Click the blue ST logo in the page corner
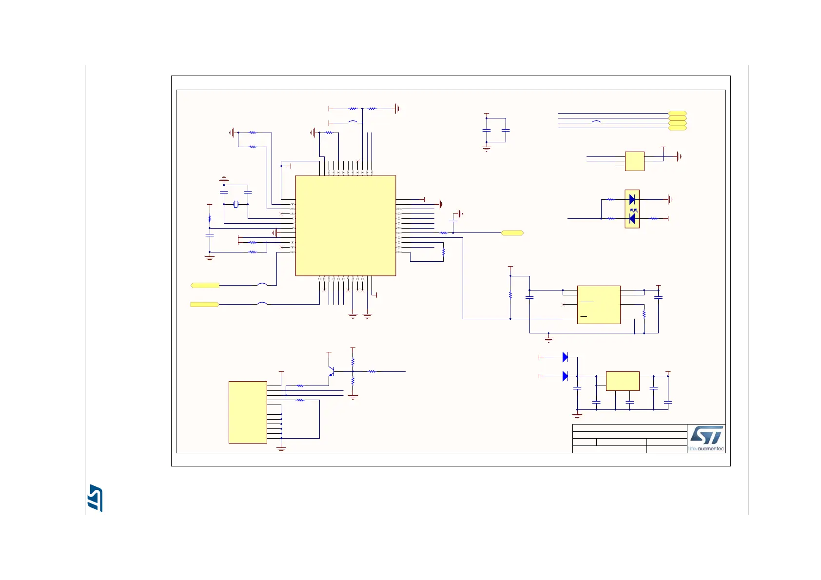The height and width of the screenshot is (580, 821). [95, 498]
